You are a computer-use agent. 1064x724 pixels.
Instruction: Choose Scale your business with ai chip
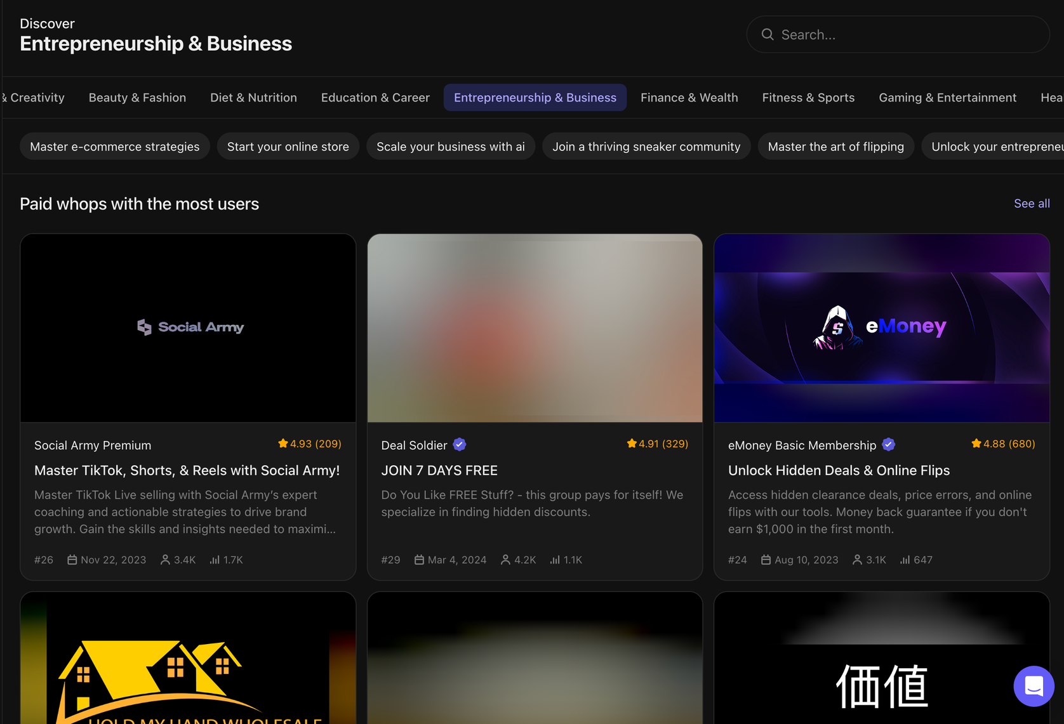451,147
